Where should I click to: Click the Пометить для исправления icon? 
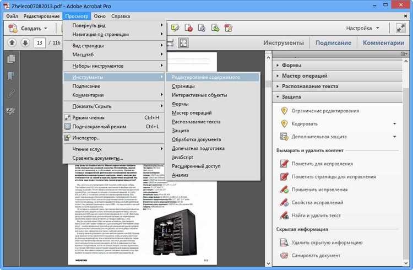[284, 164]
